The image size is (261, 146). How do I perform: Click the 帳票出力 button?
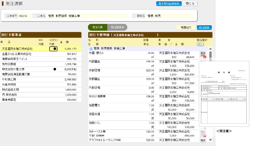(x=186, y=28)
